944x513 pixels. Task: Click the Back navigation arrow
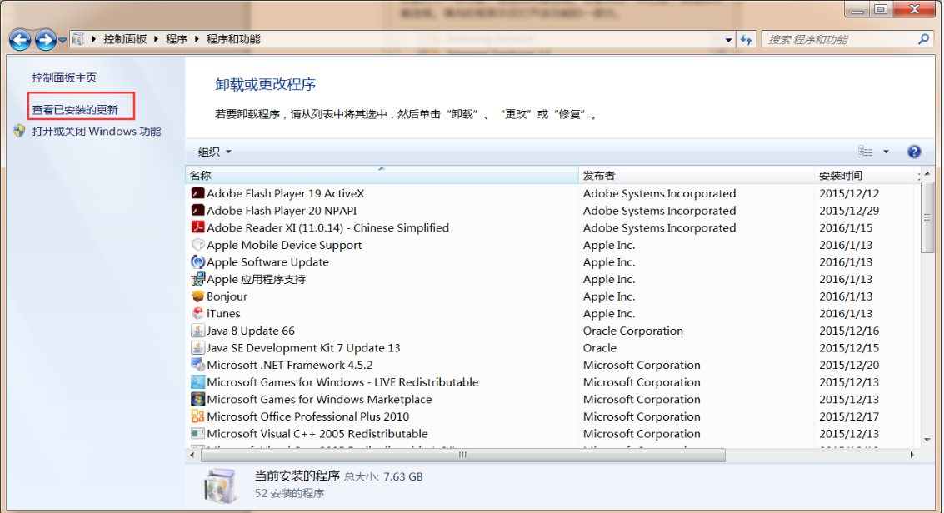point(20,40)
